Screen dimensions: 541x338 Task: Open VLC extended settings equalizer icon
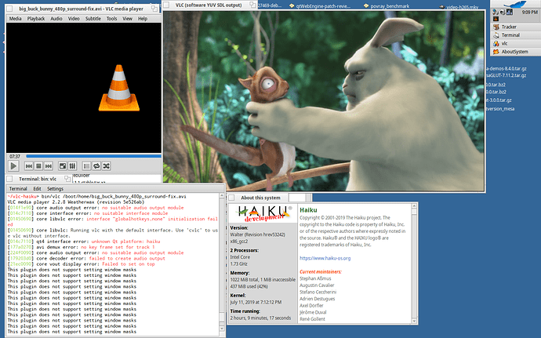click(x=72, y=166)
